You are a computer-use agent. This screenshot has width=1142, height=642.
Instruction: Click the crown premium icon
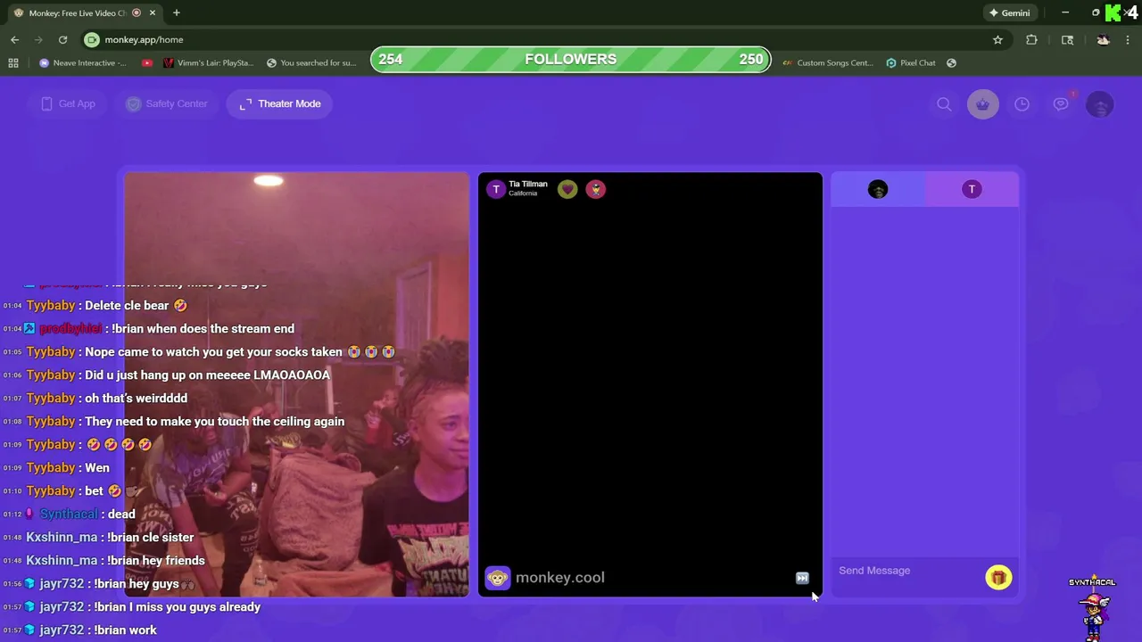tap(983, 104)
